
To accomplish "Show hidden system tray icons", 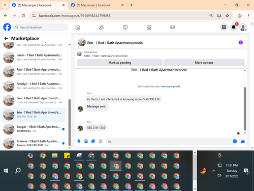I will 214,171.
